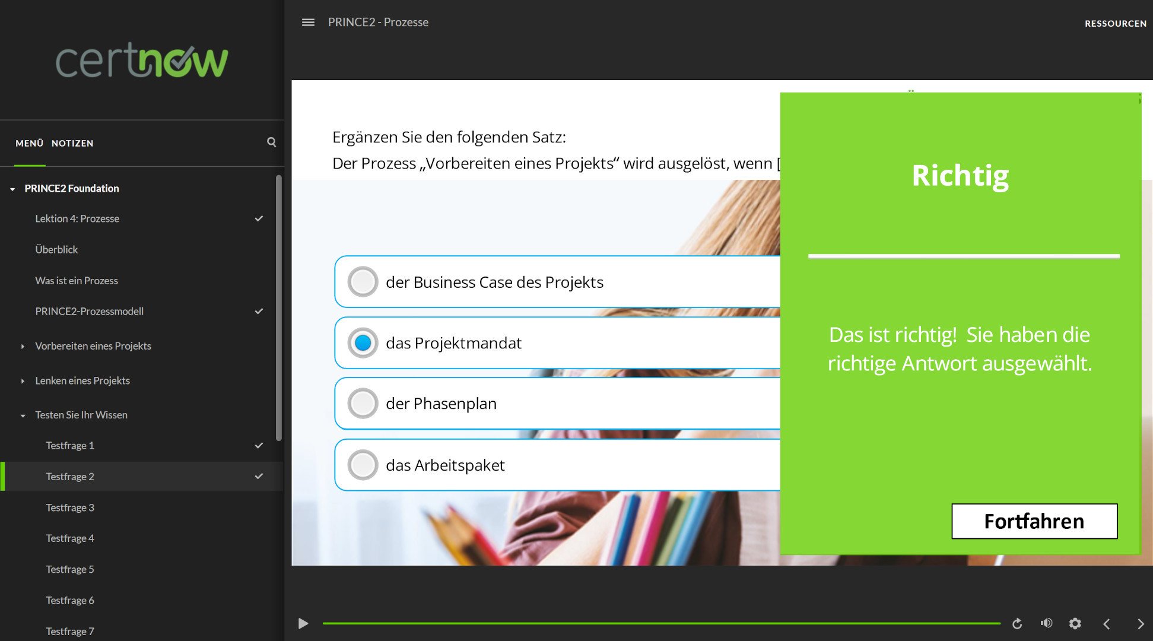Open the settings gear icon

[x=1075, y=624]
